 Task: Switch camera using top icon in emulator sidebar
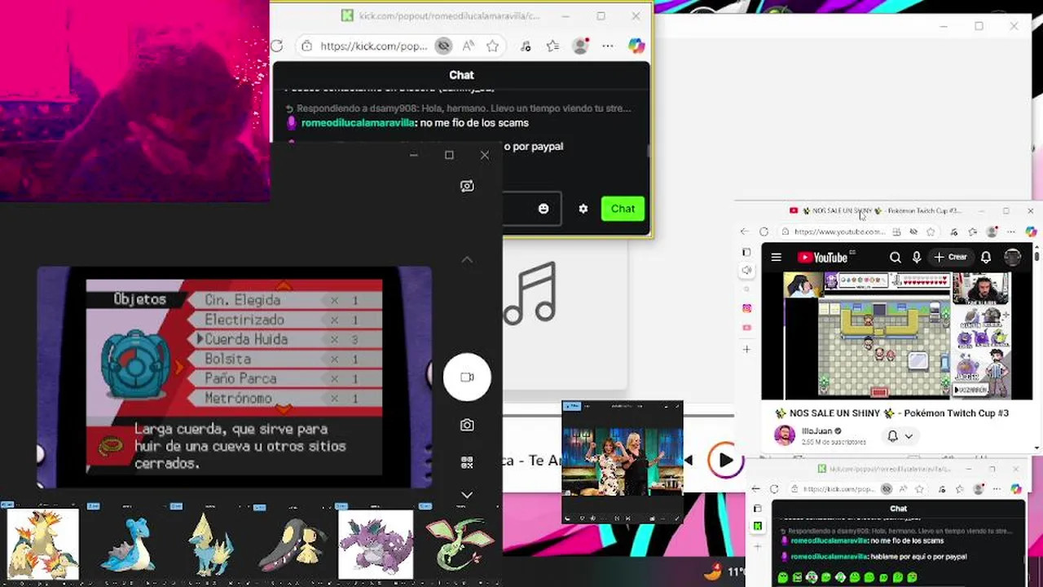pyautogui.click(x=467, y=186)
